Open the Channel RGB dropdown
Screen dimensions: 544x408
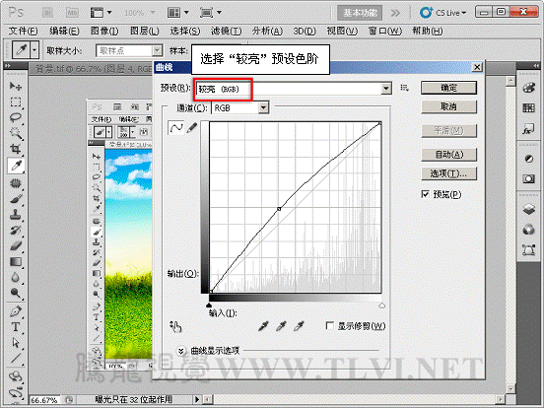tap(263, 107)
